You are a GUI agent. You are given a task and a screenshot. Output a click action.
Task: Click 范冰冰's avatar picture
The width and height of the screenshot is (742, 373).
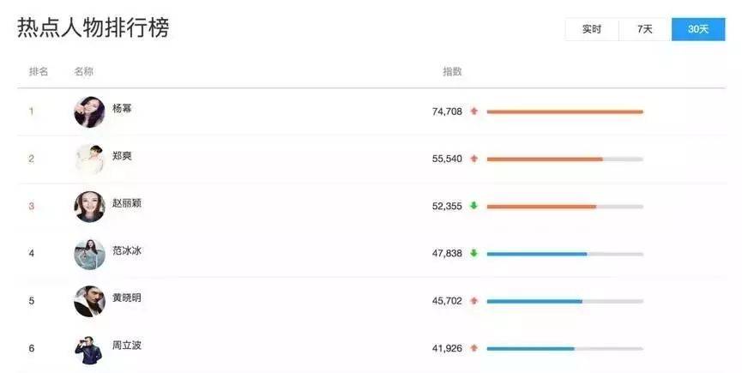89,255
